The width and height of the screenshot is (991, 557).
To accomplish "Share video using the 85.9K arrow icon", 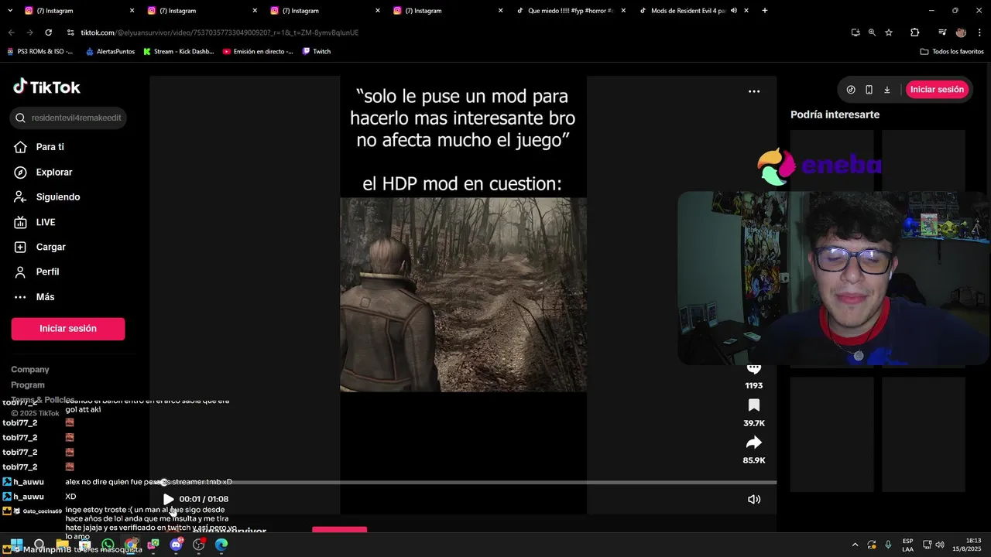I will click(x=754, y=443).
